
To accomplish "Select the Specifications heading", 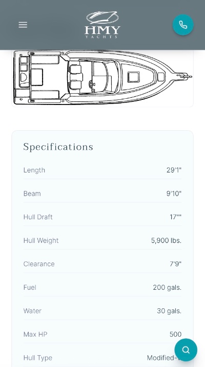I will pos(58,147).
